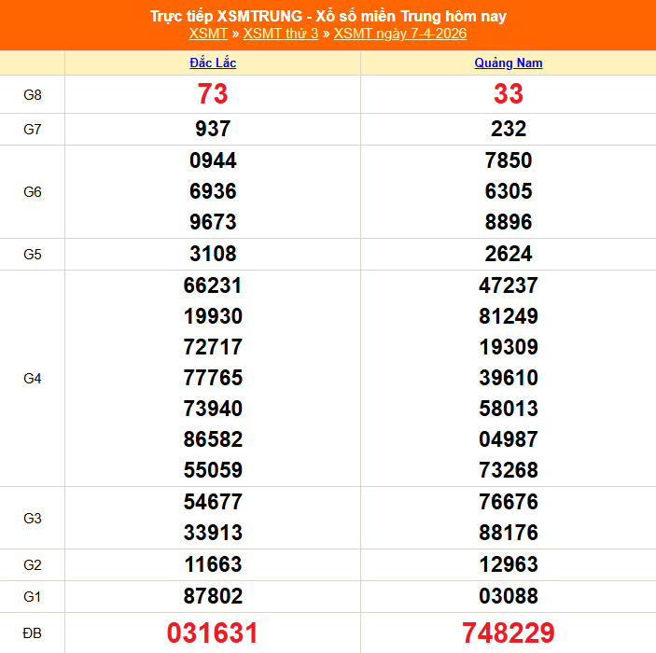Select G1 number 87802
Viewport: 656px width, 653px height.
(x=213, y=596)
